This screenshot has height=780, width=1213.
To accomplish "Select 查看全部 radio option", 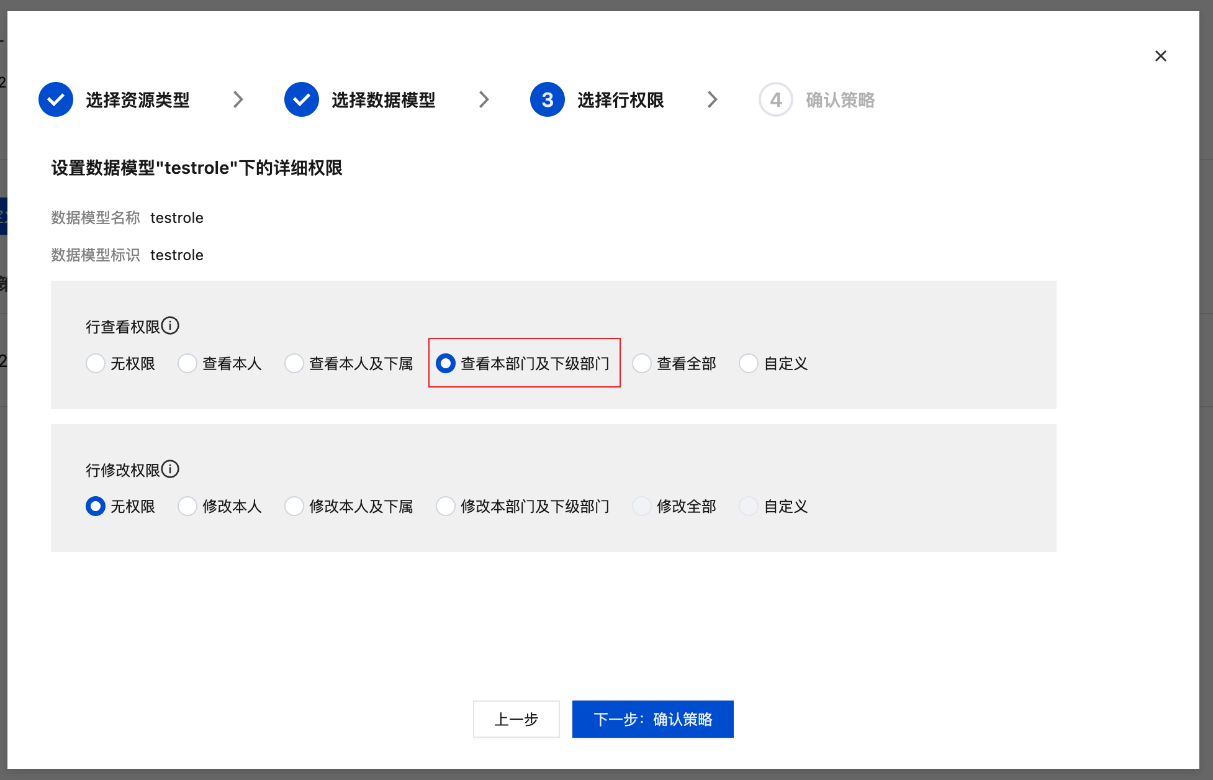I will coord(641,363).
